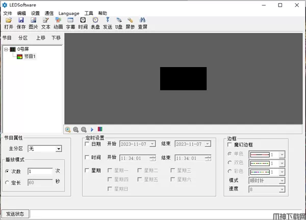This screenshot has width=306, height=220.
Task: Click the color bars icon below the preview
Action: click(x=99, y=130)
